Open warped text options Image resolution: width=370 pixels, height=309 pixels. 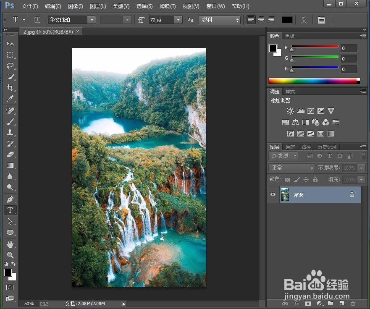[x=304, y=20]
